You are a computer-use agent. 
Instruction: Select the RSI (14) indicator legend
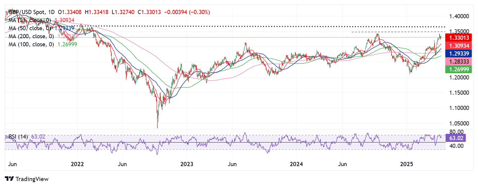pos(27,137)
